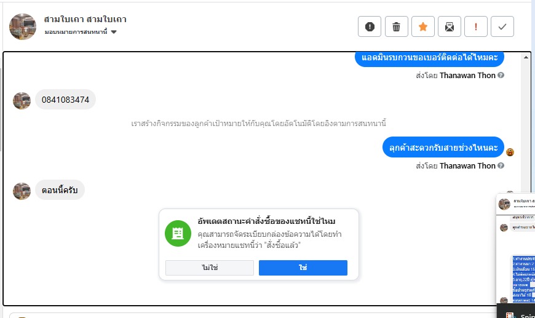The image size is (535, 318).
Task: Mark conversation done with checkmark icon
Action: (502, 26)
